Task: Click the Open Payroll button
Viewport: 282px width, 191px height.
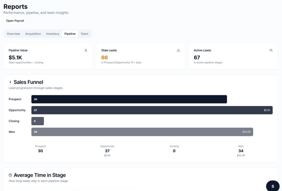Action: (x=15, y=21)
